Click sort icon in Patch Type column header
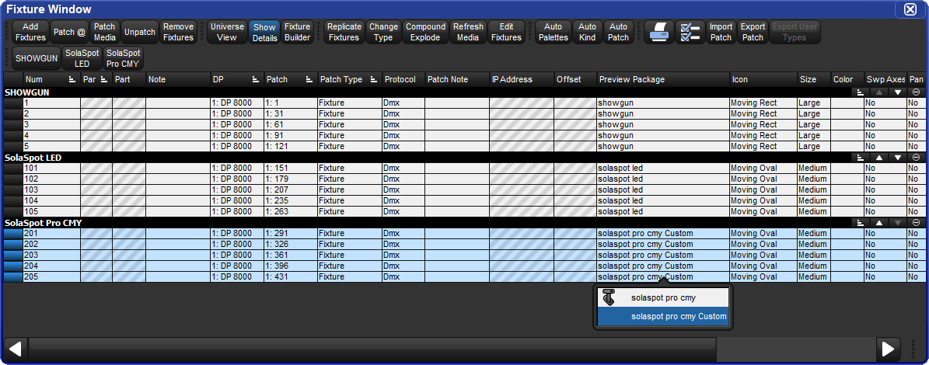 pos(375,79)
